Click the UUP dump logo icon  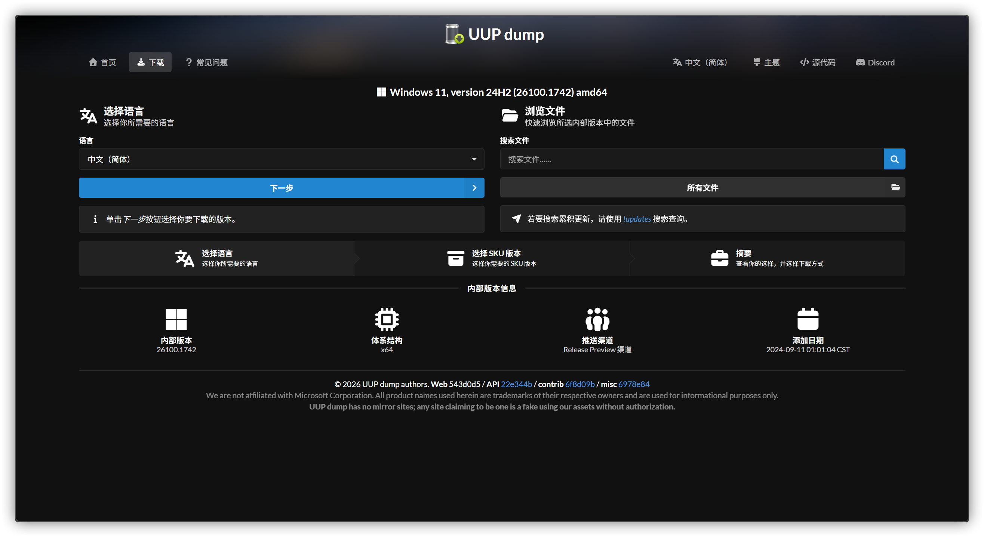coord(454,34)
